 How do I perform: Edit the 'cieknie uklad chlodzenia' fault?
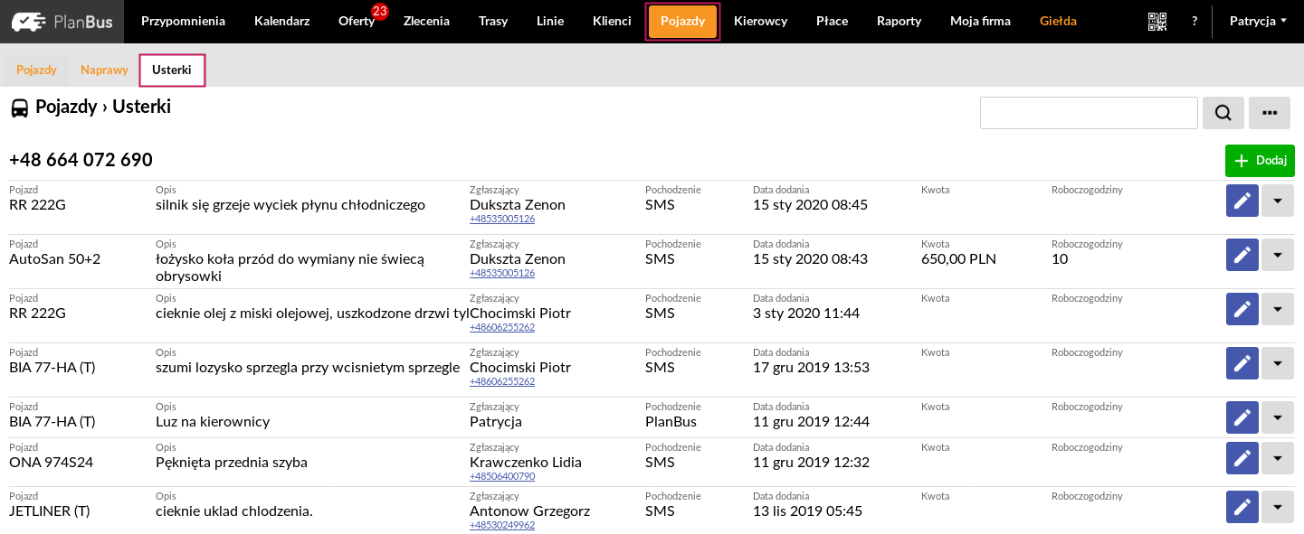tap(1242, 507)
